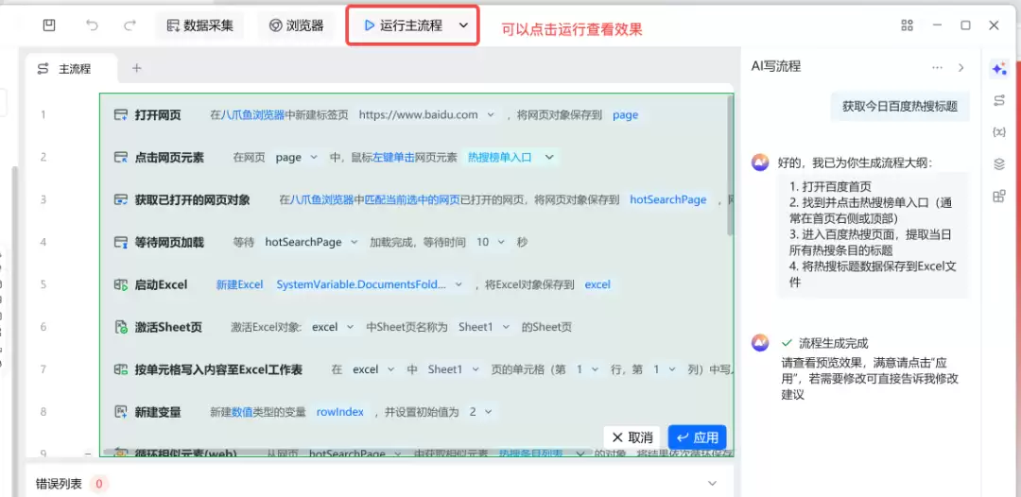Open the variables {x} sidebar icon
This screenshot has height=497, width=1021.
pyautogui.click(x=999, y=132)
